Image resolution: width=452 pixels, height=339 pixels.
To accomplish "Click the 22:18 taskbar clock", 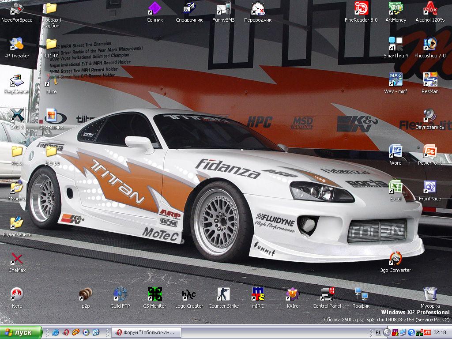I will 440,333.
